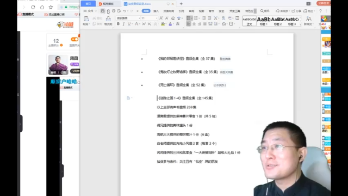This screenshot has width=348, height=196.
Task: Click the Share button in WPS
Action: 296,11
